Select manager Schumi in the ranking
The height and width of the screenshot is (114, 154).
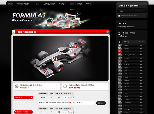tap(127, 90)
